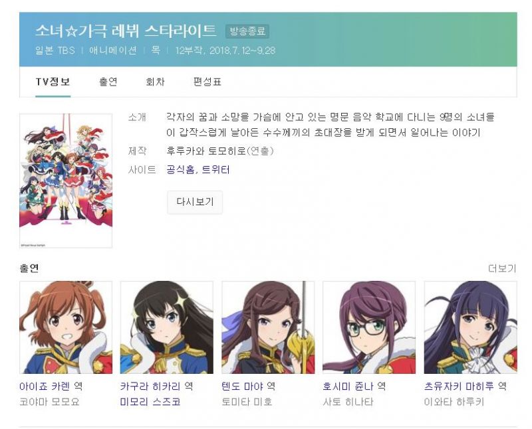Click the 텐도 마야 character portrait
Viewport: 532px width, 429px height.
click(268, 327)
